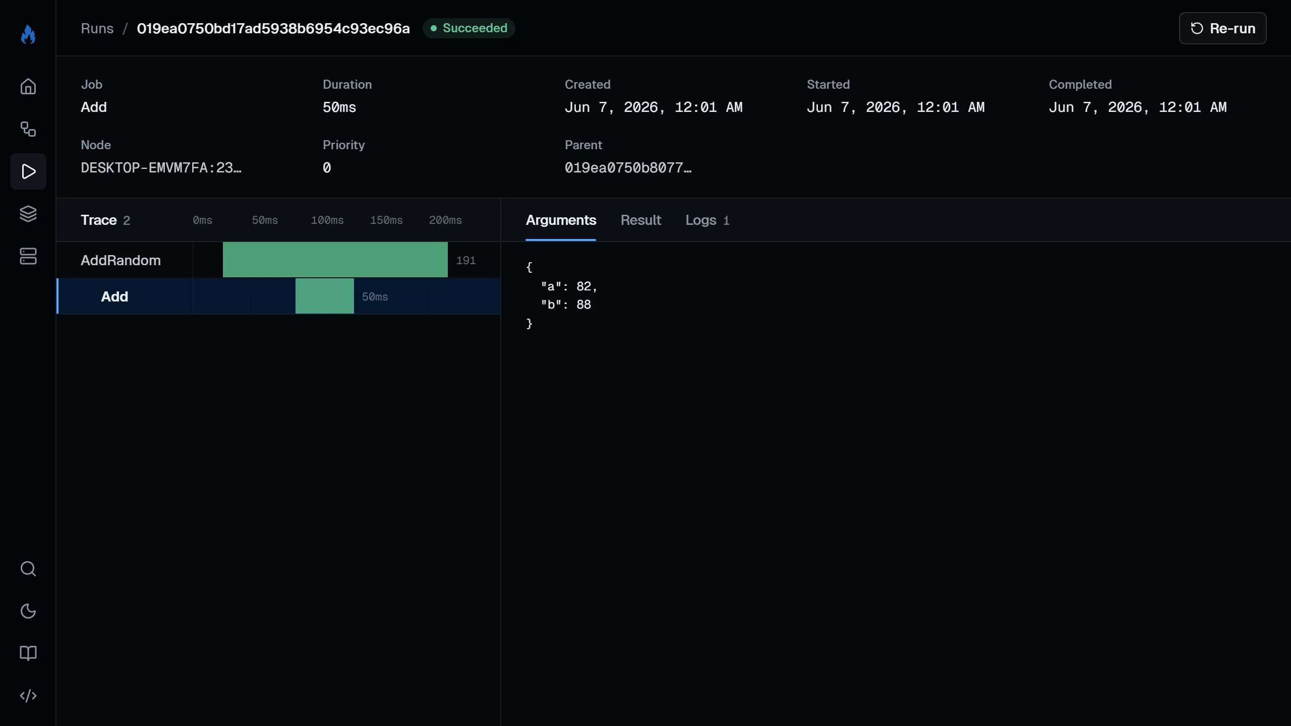The image size is (1291, 726).
Task: Click the run ID 019ea0750bd17ad5938b6954c93ec96a
Action: [x=273, y=28]
